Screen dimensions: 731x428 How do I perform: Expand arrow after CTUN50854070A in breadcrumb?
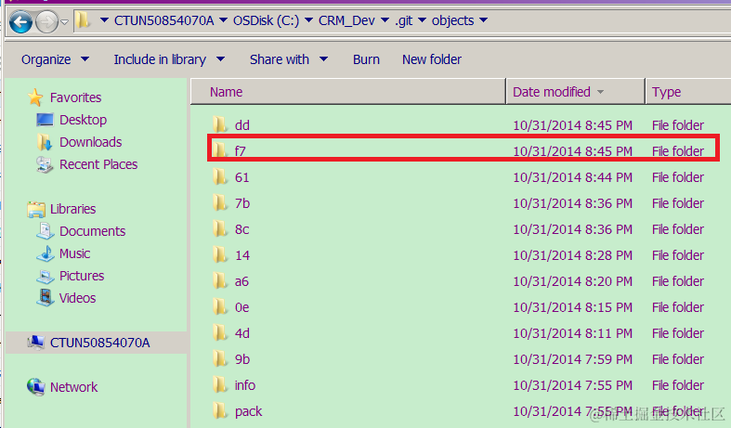click(x=223, y=20)
